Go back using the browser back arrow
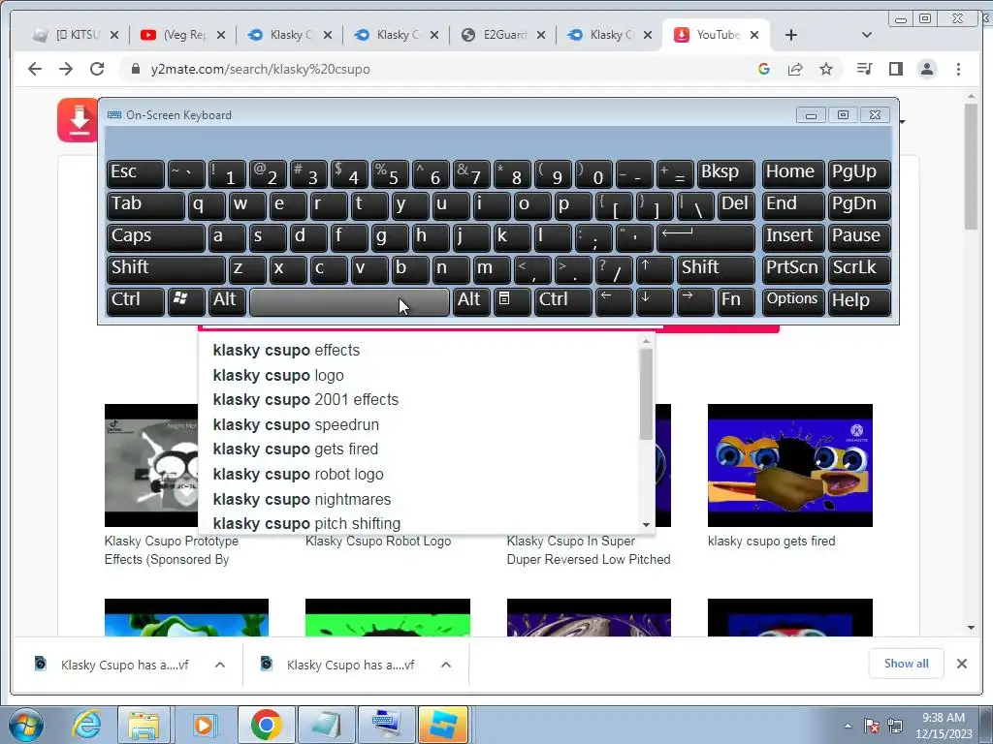Viewport: 993px width, 744px height. (35, 69)
